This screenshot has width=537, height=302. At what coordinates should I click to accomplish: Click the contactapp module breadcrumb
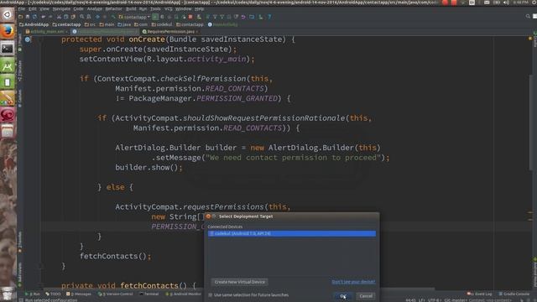pyautogui.click(x=67, y=24)
